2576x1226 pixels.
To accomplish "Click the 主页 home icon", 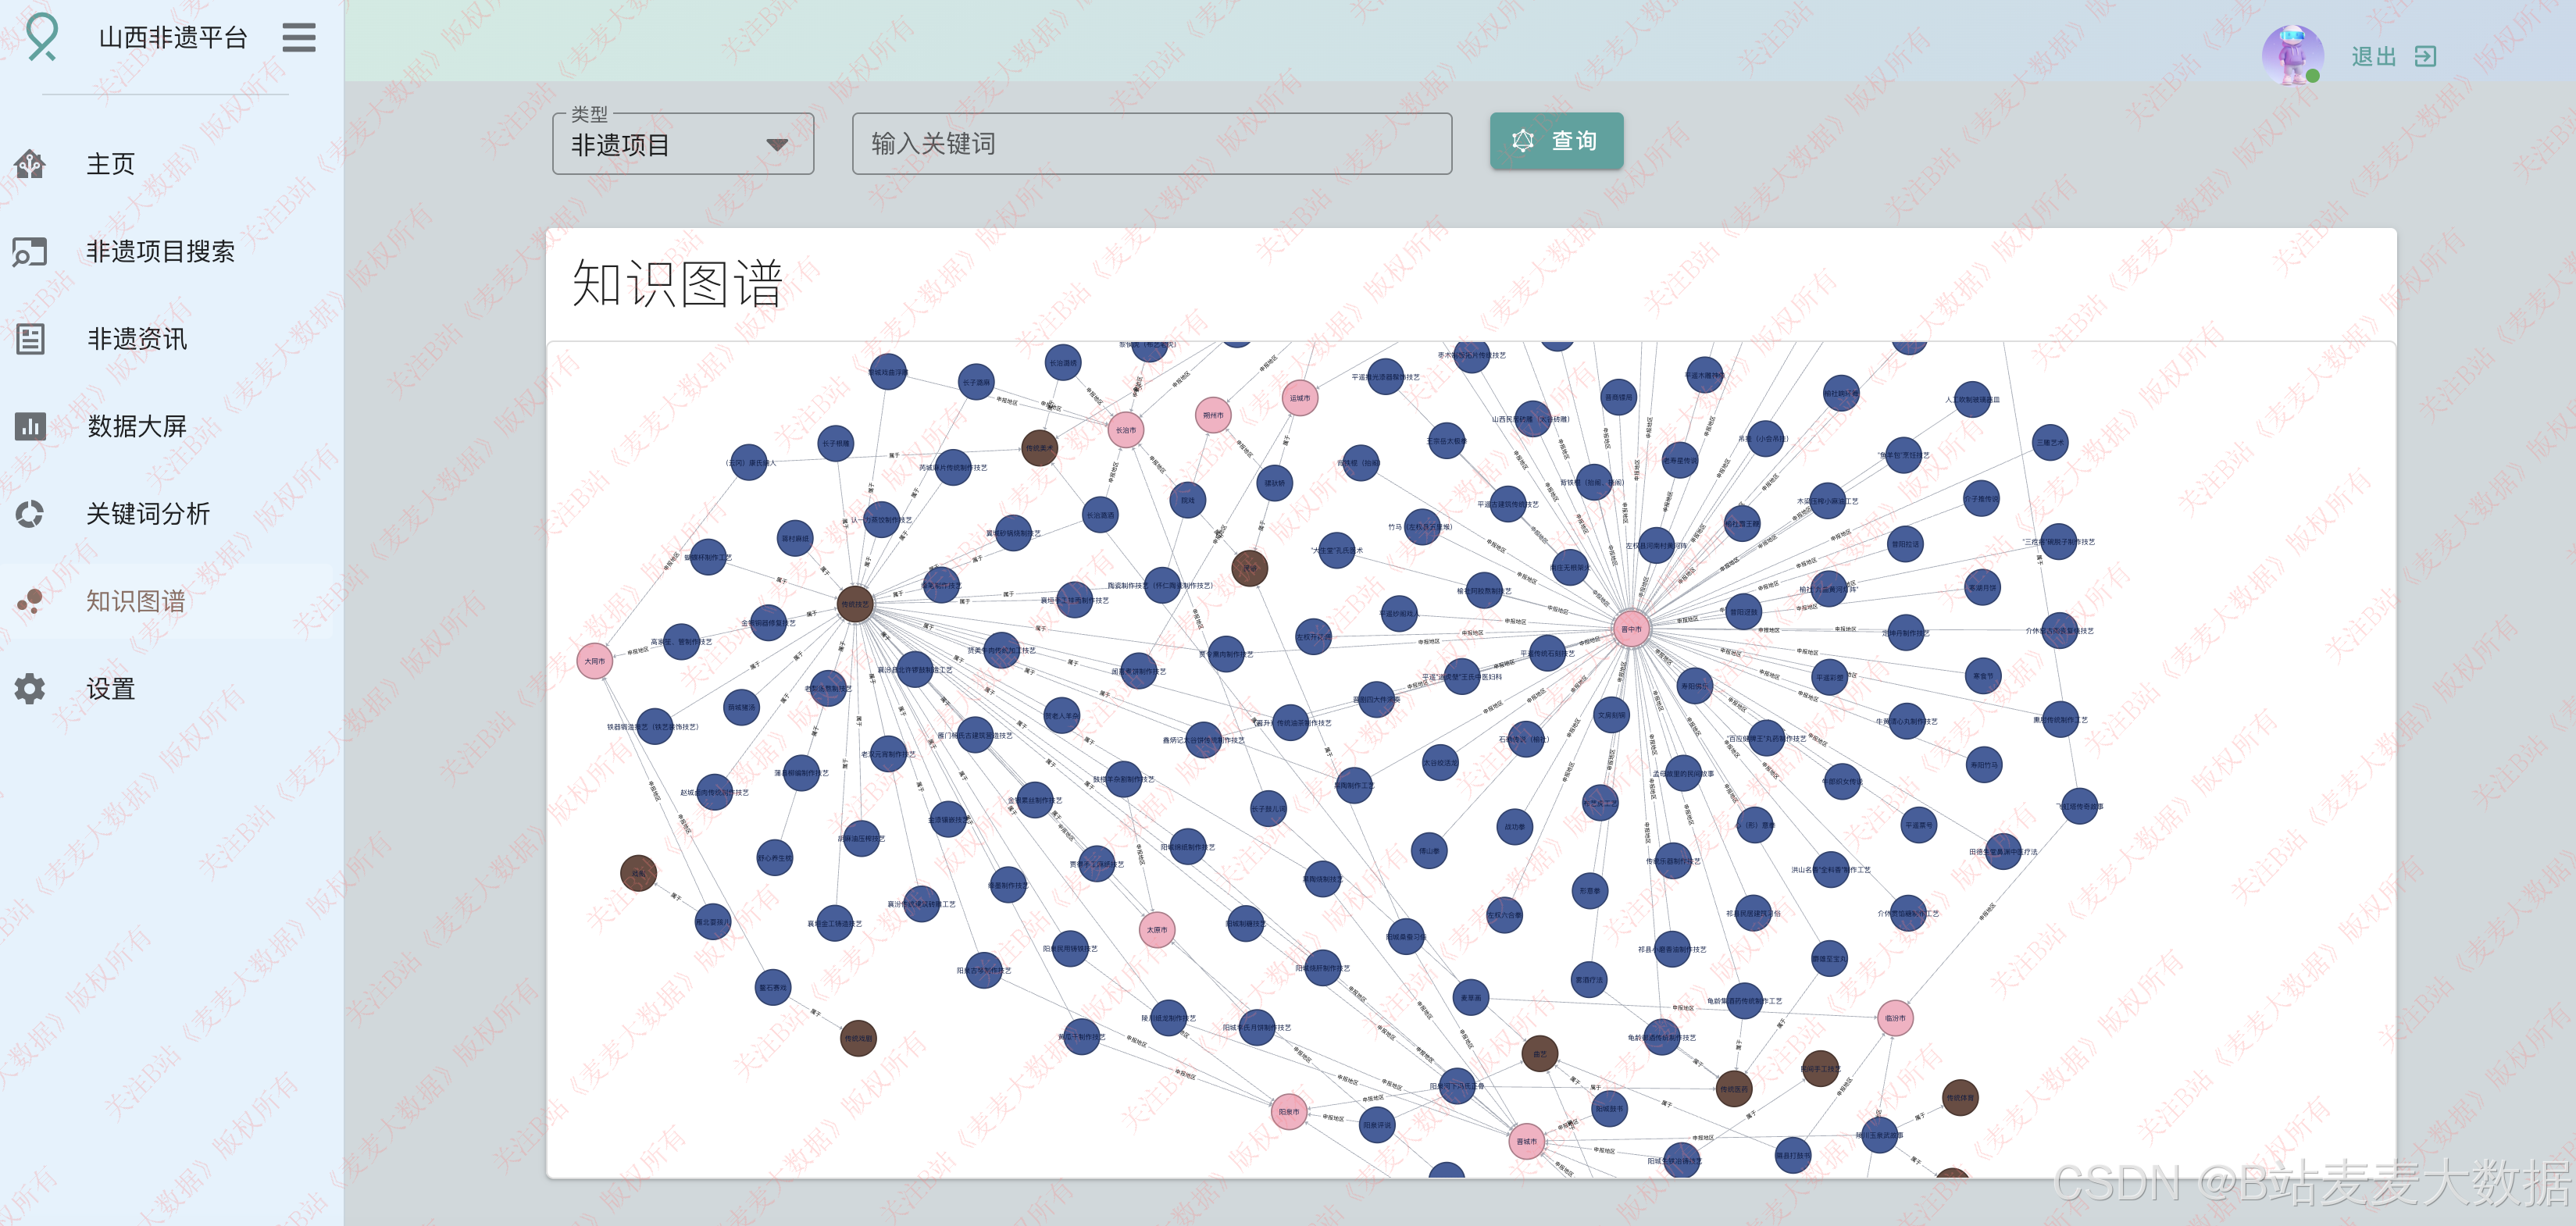I will click(x=30, y=164).
